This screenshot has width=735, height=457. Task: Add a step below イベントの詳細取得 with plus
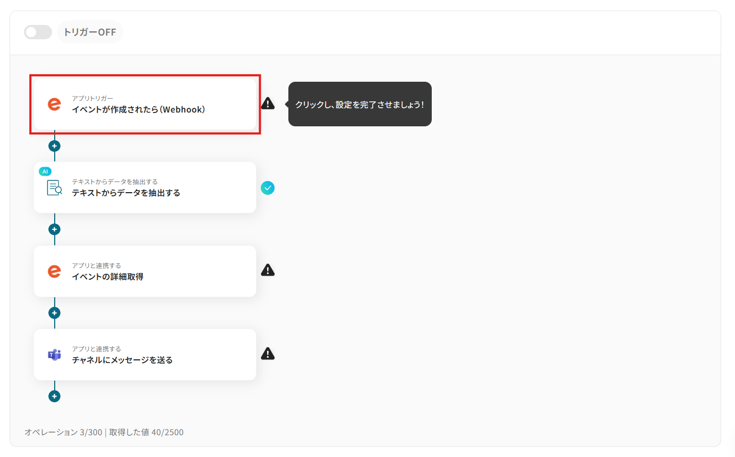[54, 313]
